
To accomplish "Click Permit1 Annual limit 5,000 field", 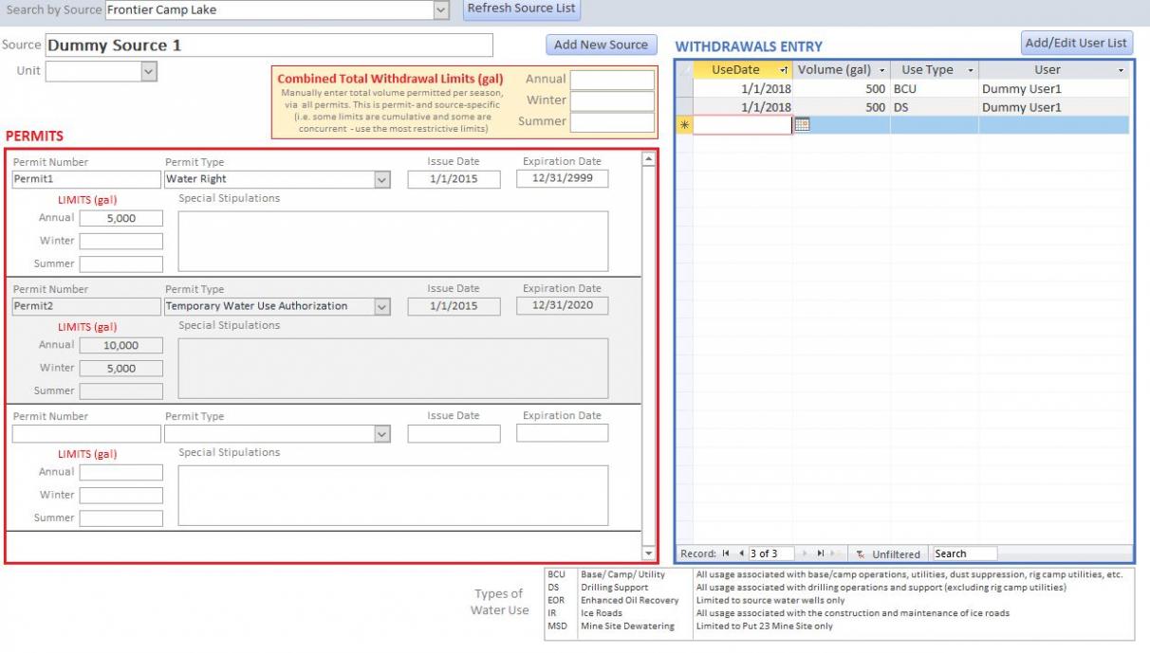I will coord(121,218).
